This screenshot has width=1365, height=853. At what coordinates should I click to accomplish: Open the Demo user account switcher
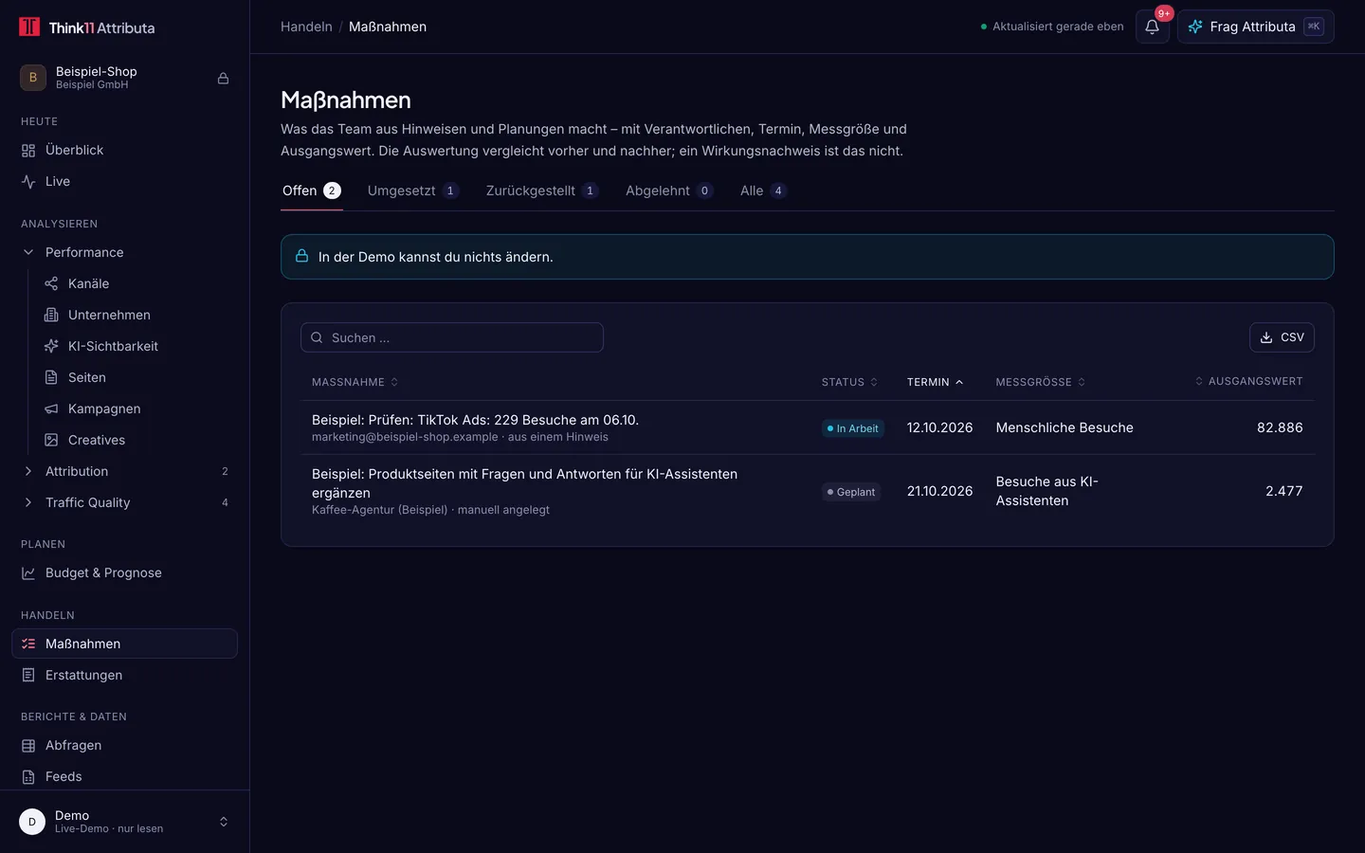tap(124, 822)
